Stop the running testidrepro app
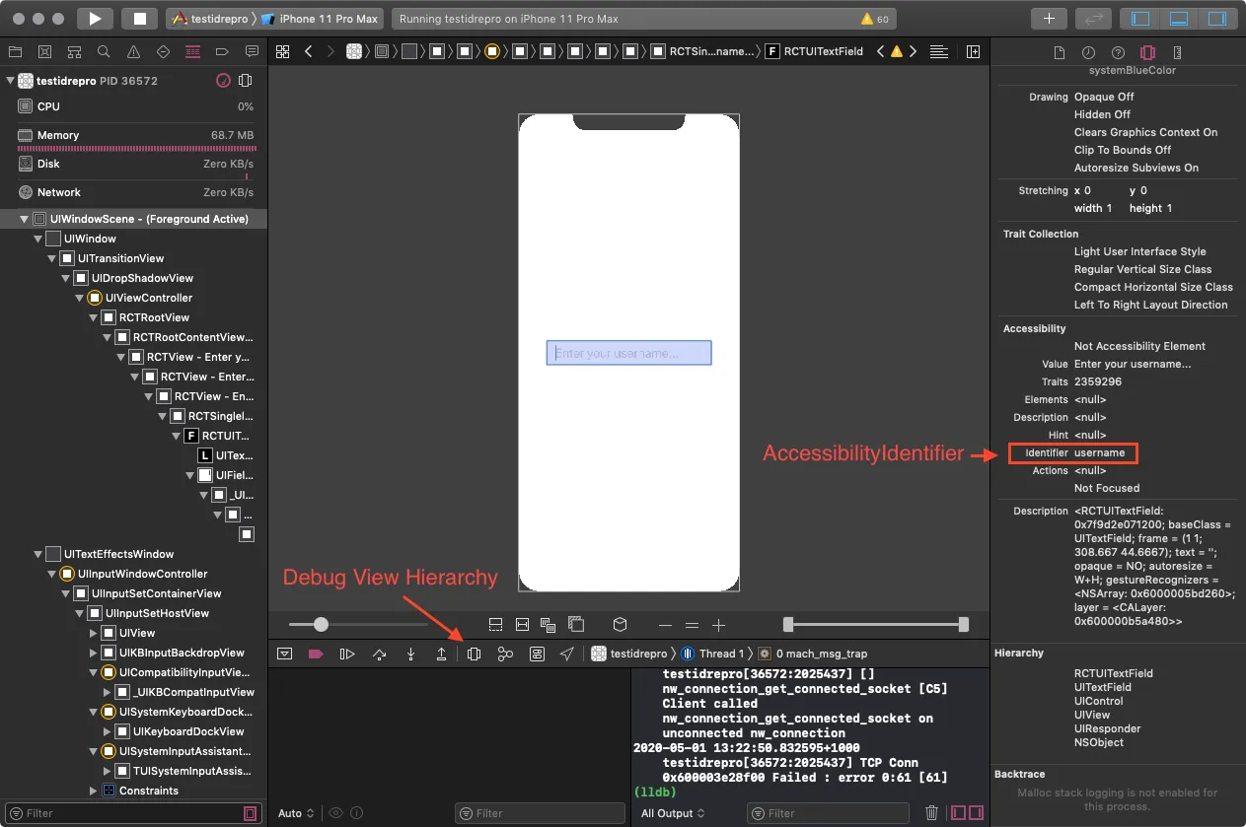The height and width of the screenshot is (827, 1246). [139, 19]
